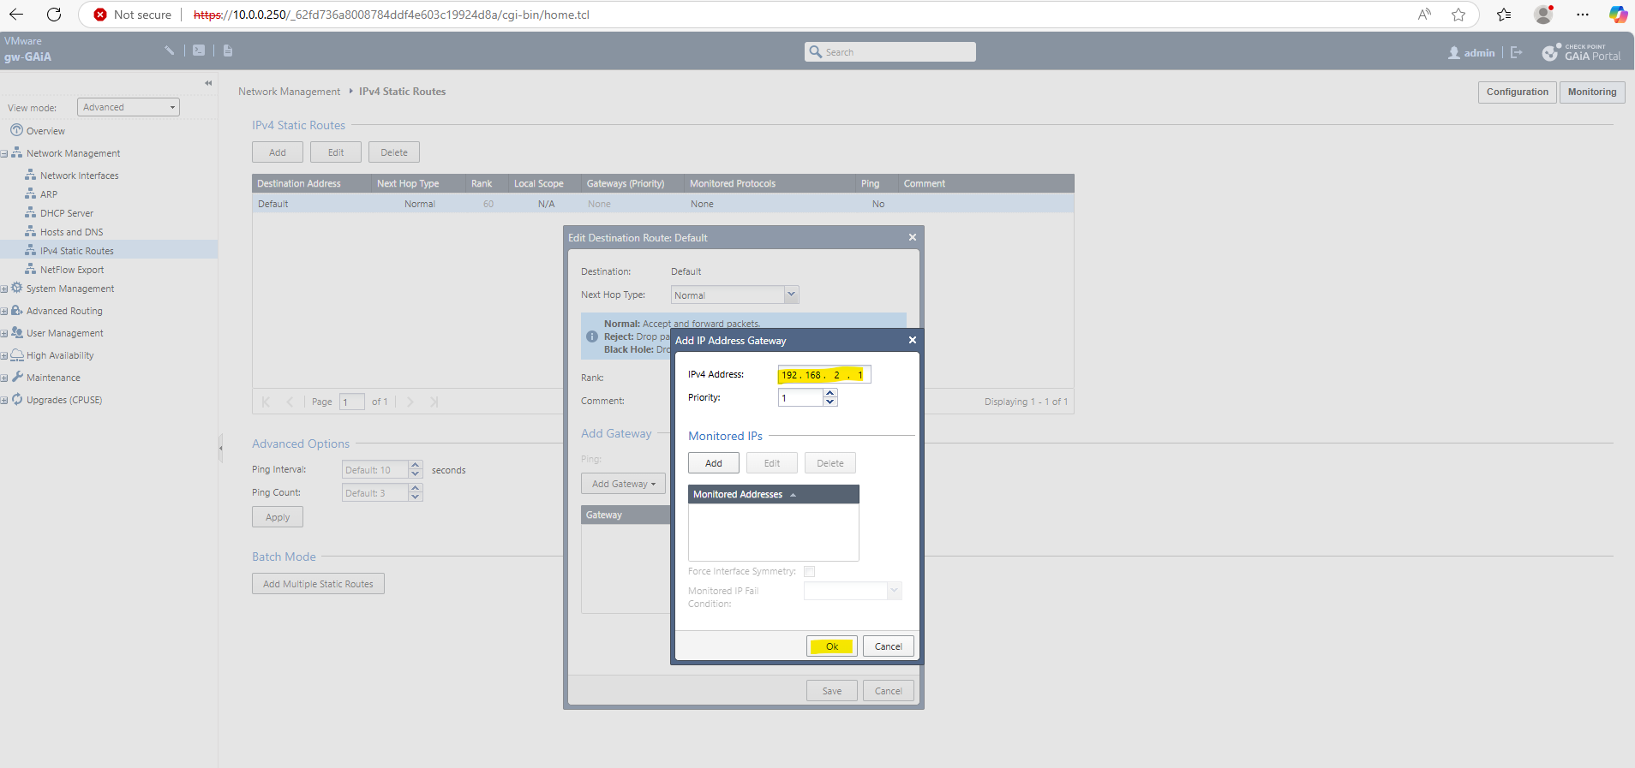This screenshot has width=1635, height=768.
Task: Expand the Add Gateway dropdown button
Action: 623,484
